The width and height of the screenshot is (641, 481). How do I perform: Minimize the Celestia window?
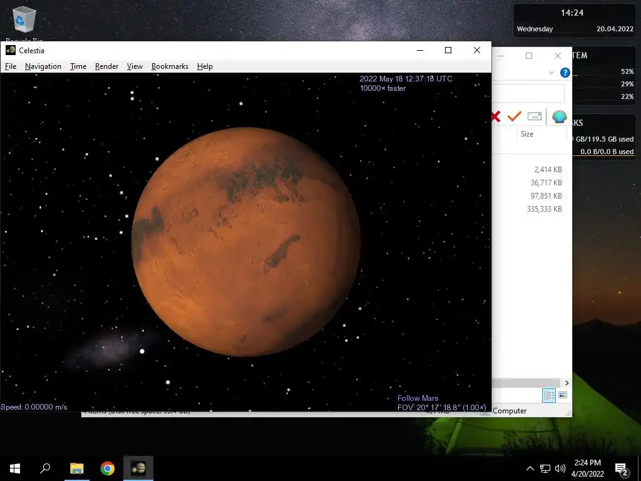click(x=420, y=50)
